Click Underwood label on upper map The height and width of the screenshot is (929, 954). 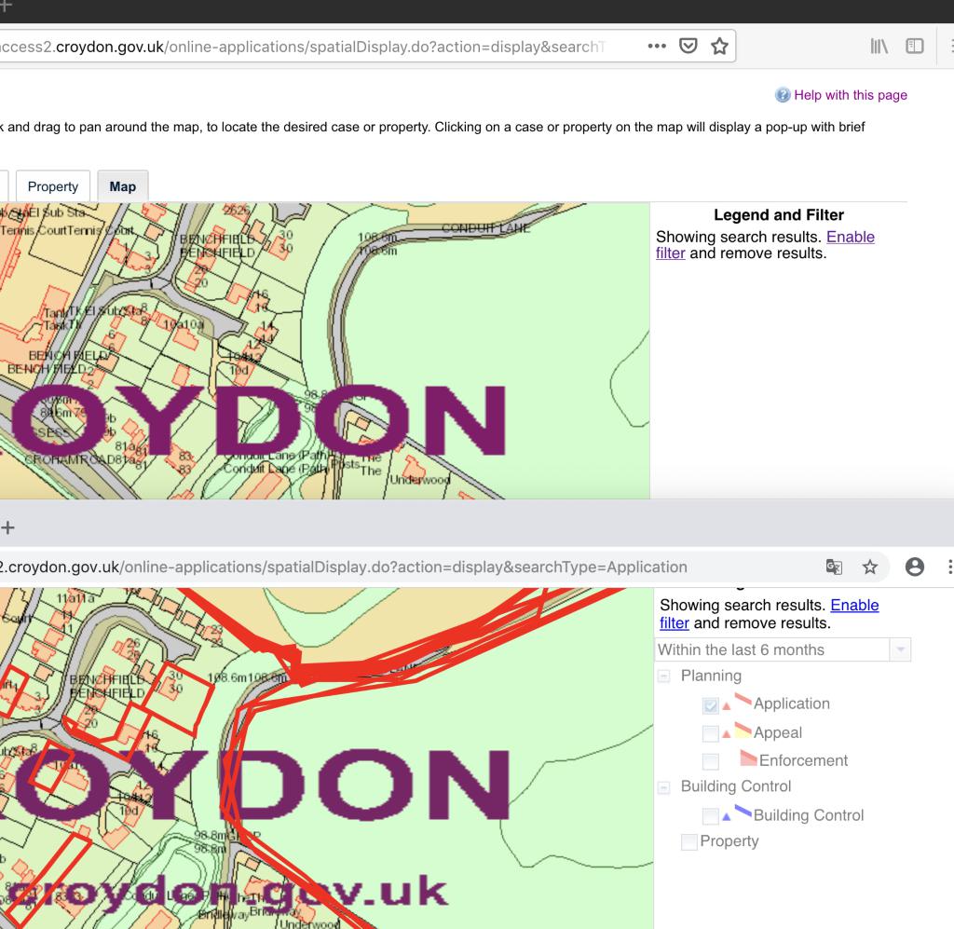tap(420, 480)
